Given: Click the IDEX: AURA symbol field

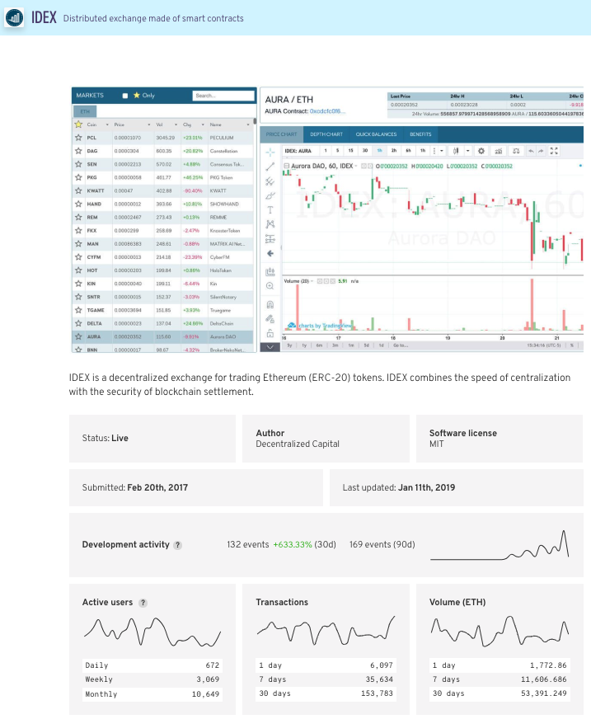Looking at the screenshot, I should (300, 150).
